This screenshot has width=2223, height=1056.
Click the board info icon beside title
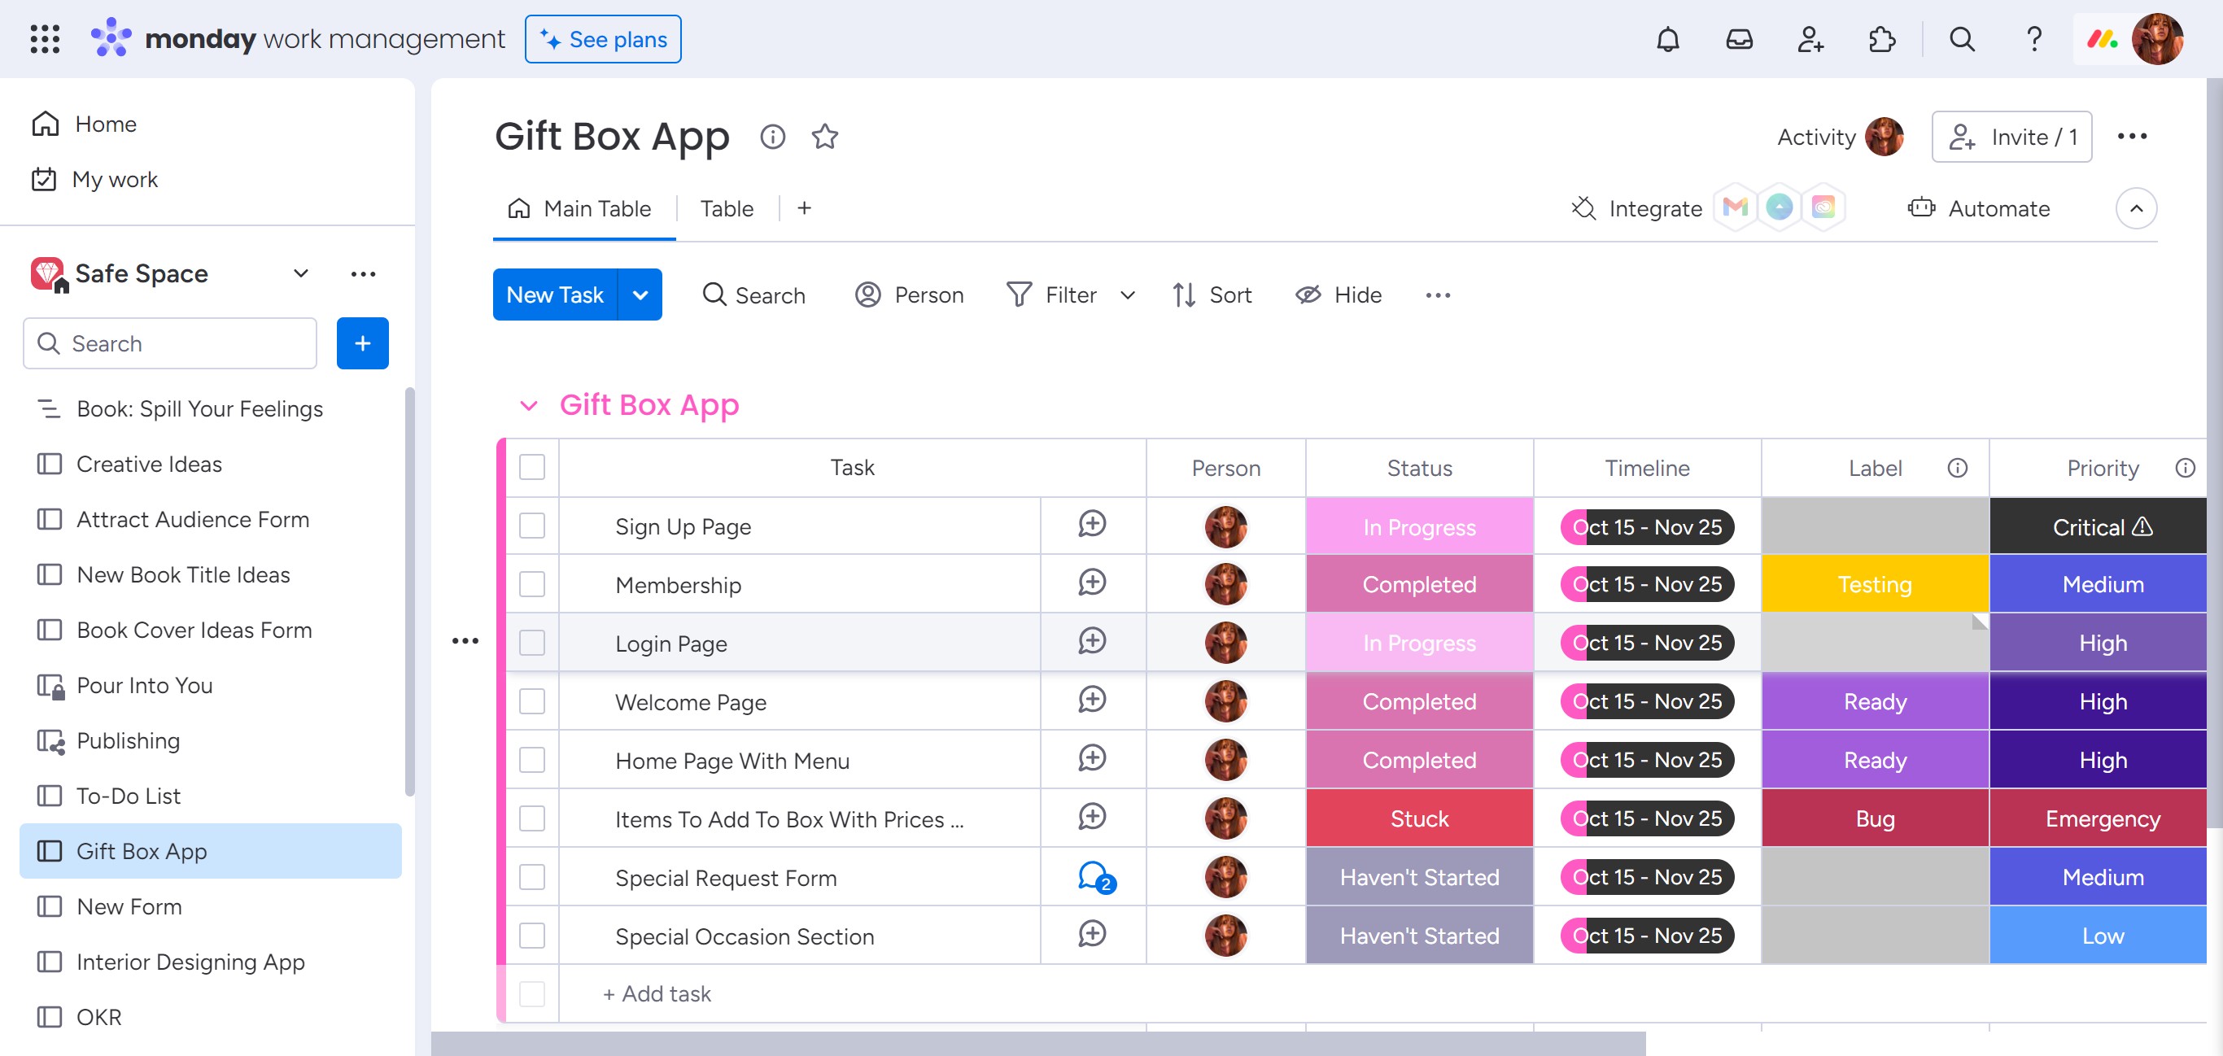(x=772, y=137)
